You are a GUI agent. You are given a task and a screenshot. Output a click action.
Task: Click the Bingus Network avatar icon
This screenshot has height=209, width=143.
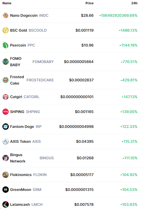[x=6, y=158]
